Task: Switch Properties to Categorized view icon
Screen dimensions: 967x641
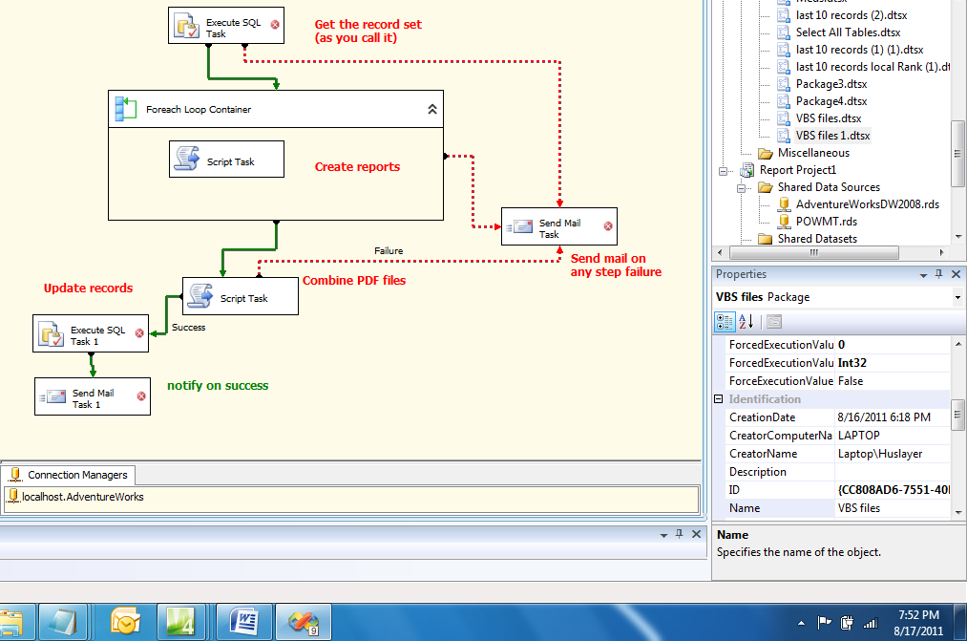Action: (724, 322)
